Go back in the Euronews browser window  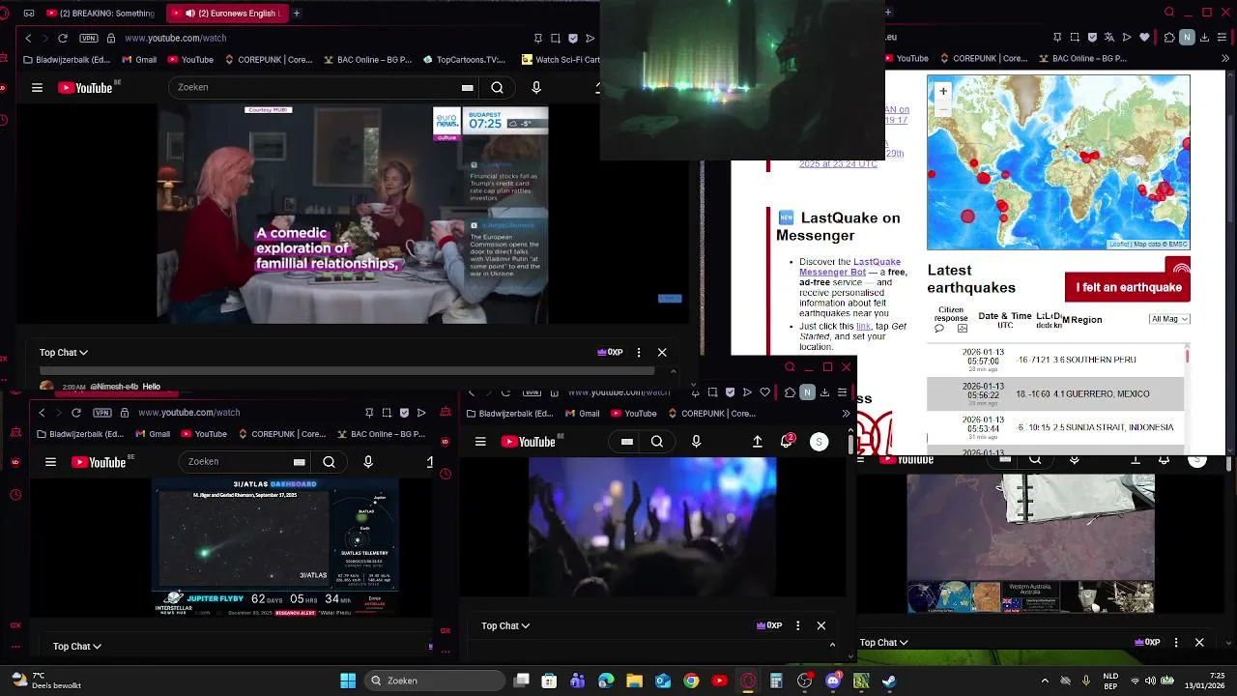click(x=28, y=38)
